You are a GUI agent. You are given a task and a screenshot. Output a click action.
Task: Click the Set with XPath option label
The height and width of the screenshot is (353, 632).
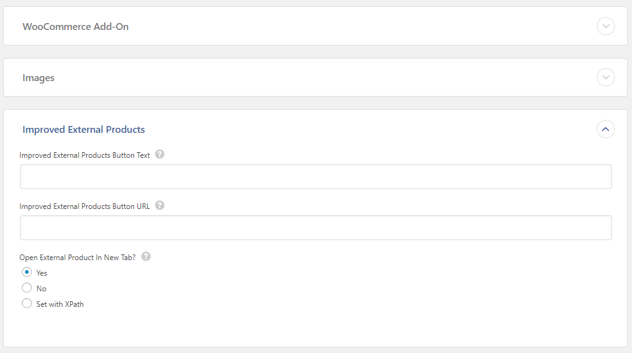(x=60, y=304)
